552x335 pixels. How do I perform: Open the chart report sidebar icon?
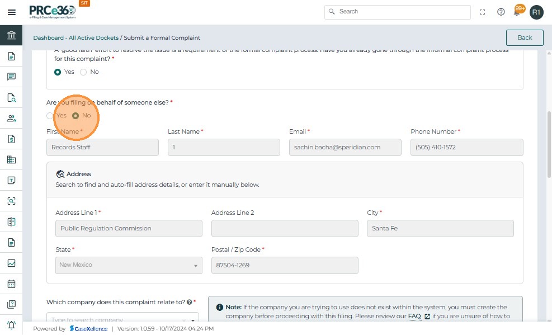(x=11, y=263)
